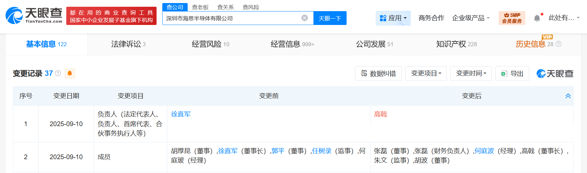Screen dimensions: 587x173
Task: Switch to the 经营信息 999+ tab
Action: pyautogui.click(x=292, y=44)
